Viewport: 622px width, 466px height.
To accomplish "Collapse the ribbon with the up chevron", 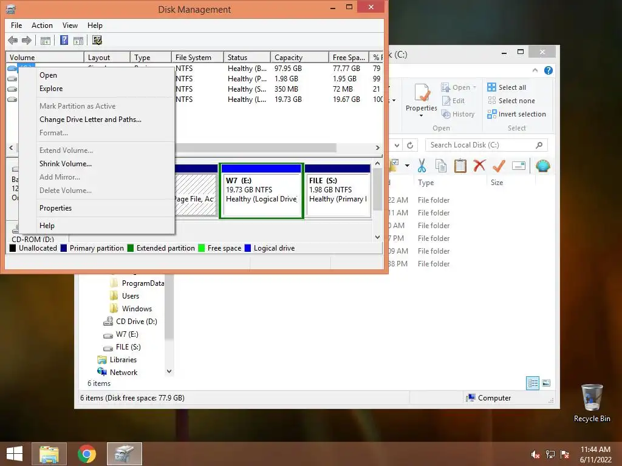I will click(535, 70).
